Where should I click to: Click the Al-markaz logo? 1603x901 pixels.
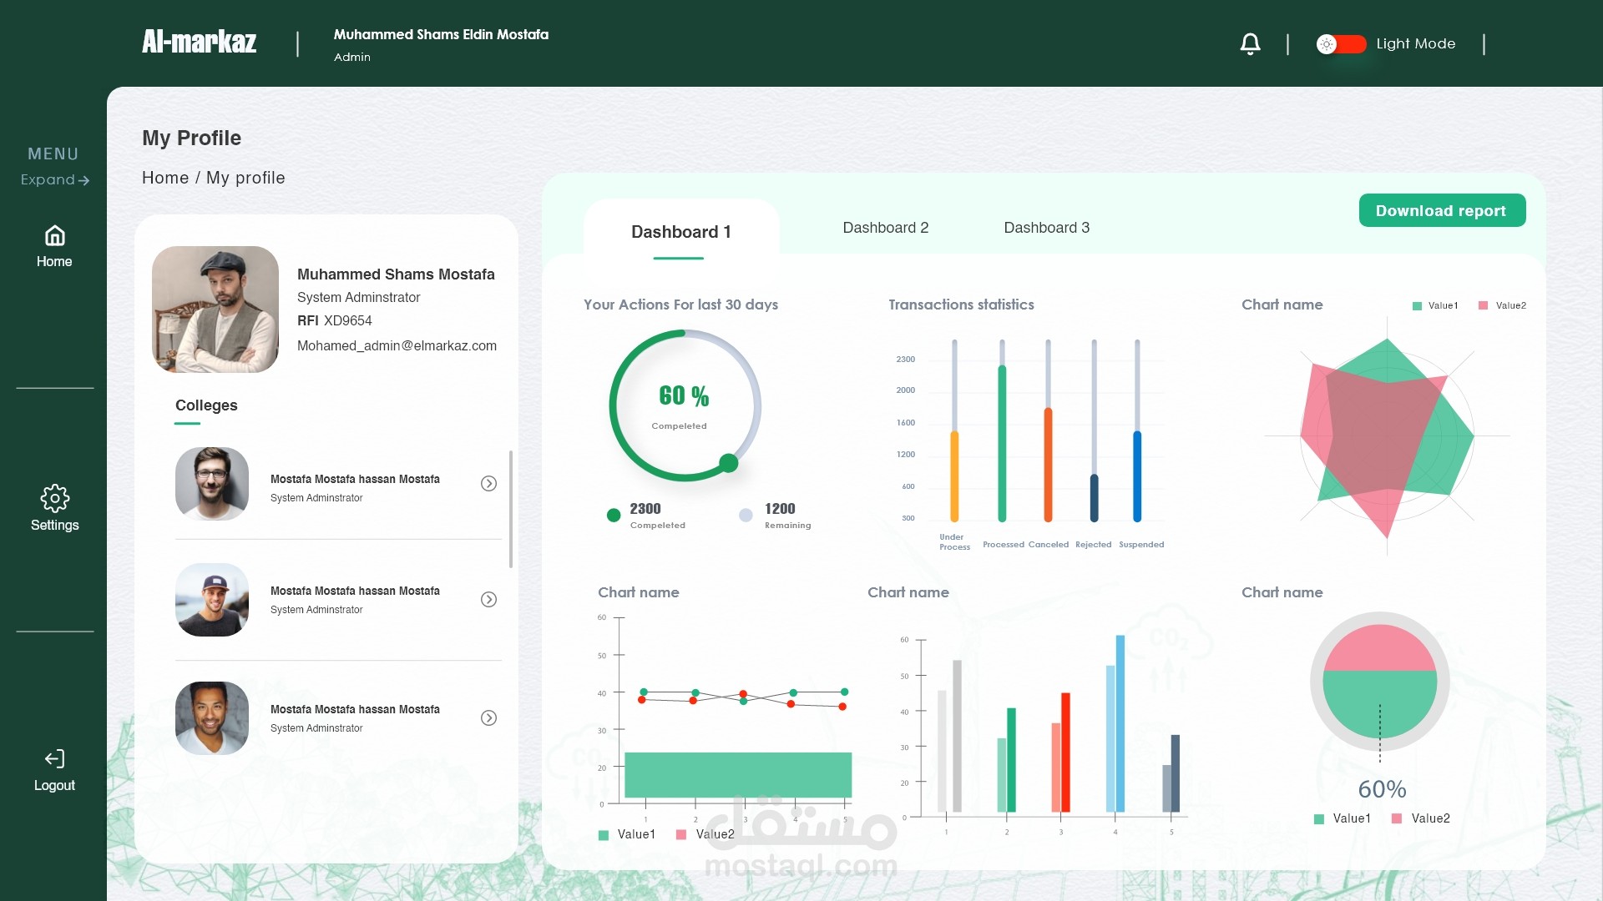click(x=199, y=42)
